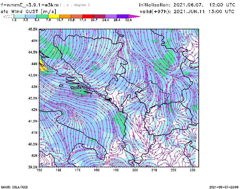The image size is (245, 189).
Task: Click the 42N latitude axis label
Action: (x=34, y=109)
